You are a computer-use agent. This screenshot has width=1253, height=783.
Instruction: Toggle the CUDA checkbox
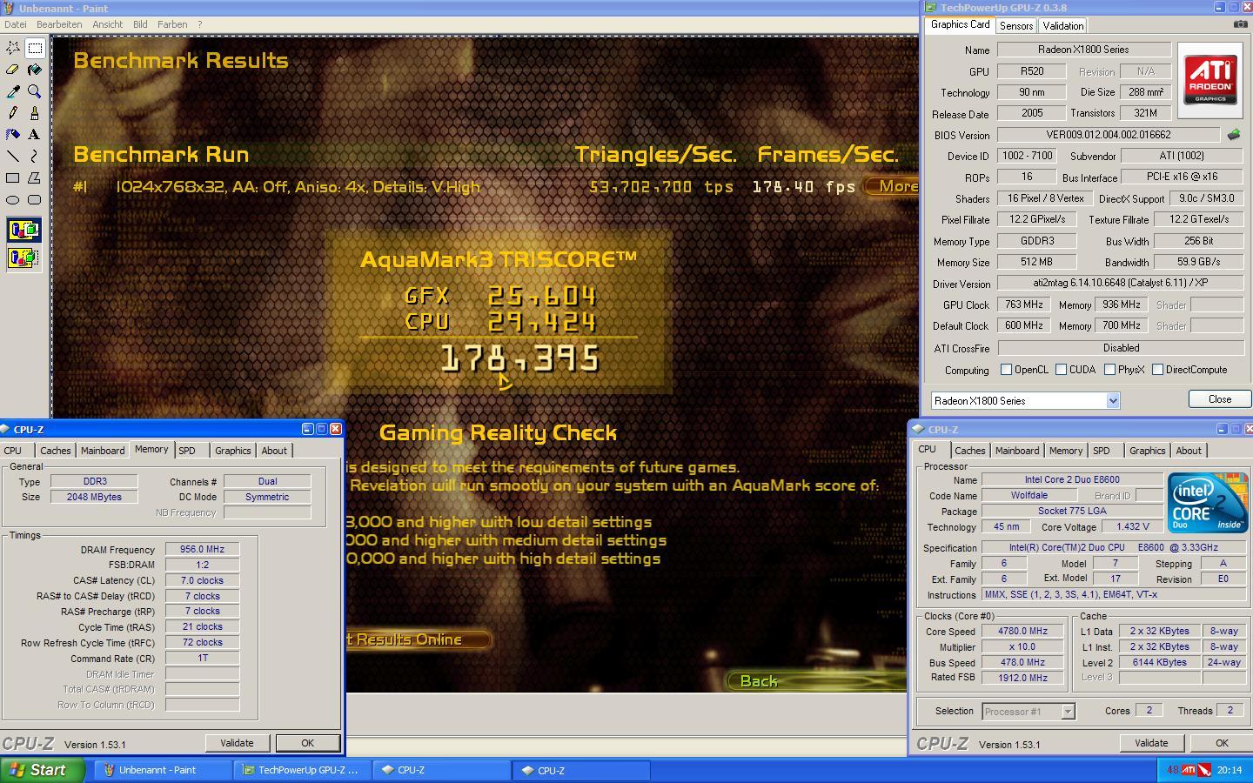[x=1061, y=370]
